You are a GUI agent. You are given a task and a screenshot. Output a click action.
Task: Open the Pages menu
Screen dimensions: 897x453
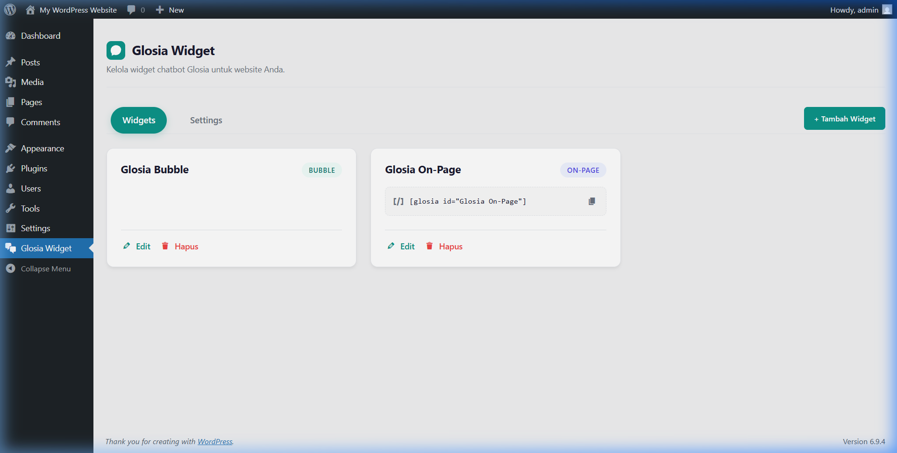[x=47, y=102]
